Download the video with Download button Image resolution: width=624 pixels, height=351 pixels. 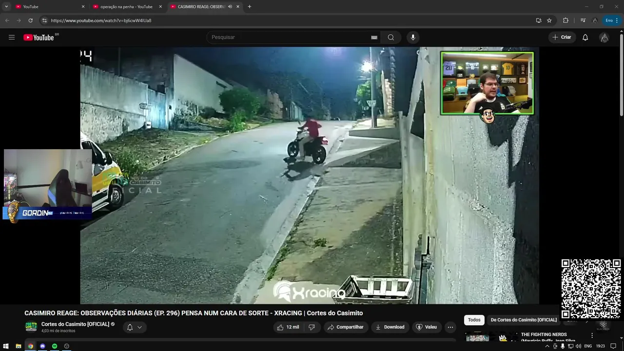point(390,327)
